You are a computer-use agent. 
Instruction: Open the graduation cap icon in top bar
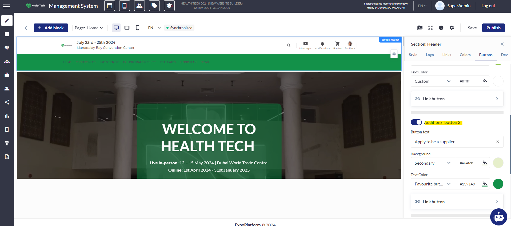coord(169,6)
